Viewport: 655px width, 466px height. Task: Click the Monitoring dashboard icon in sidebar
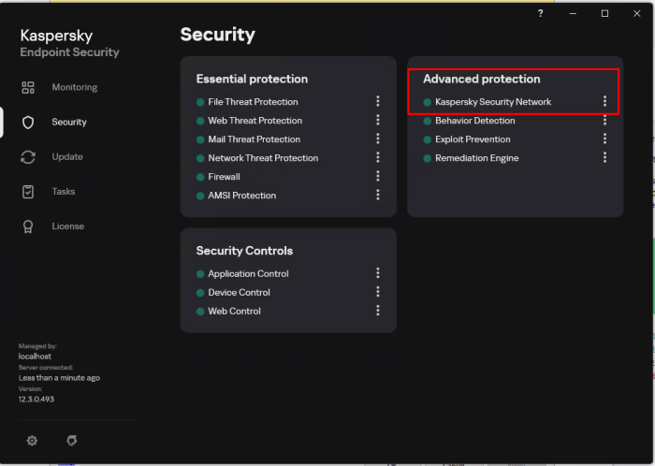coord(28,87)
